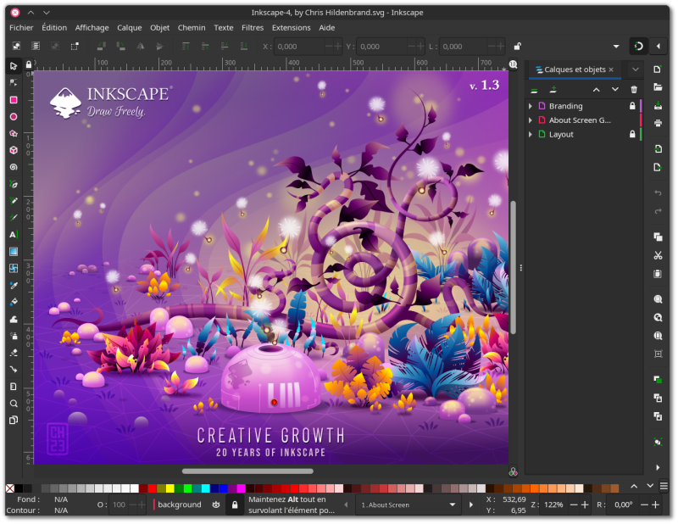Click the raise to top icon
Screen dimensions: 678x524
(x=186, y=47)
